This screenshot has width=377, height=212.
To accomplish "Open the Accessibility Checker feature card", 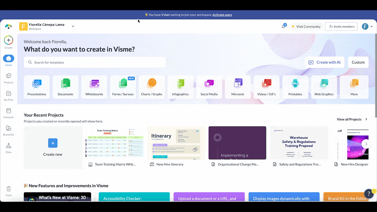I will [x=134, y=197].
